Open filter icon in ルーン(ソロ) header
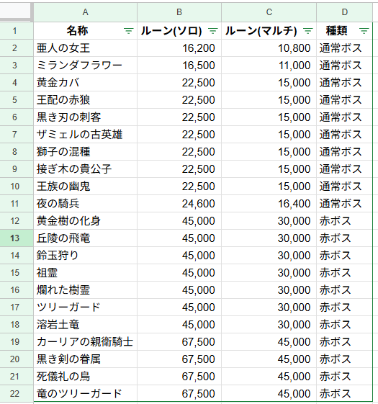Viewport: 378px width, 404px height. (212, 31)
